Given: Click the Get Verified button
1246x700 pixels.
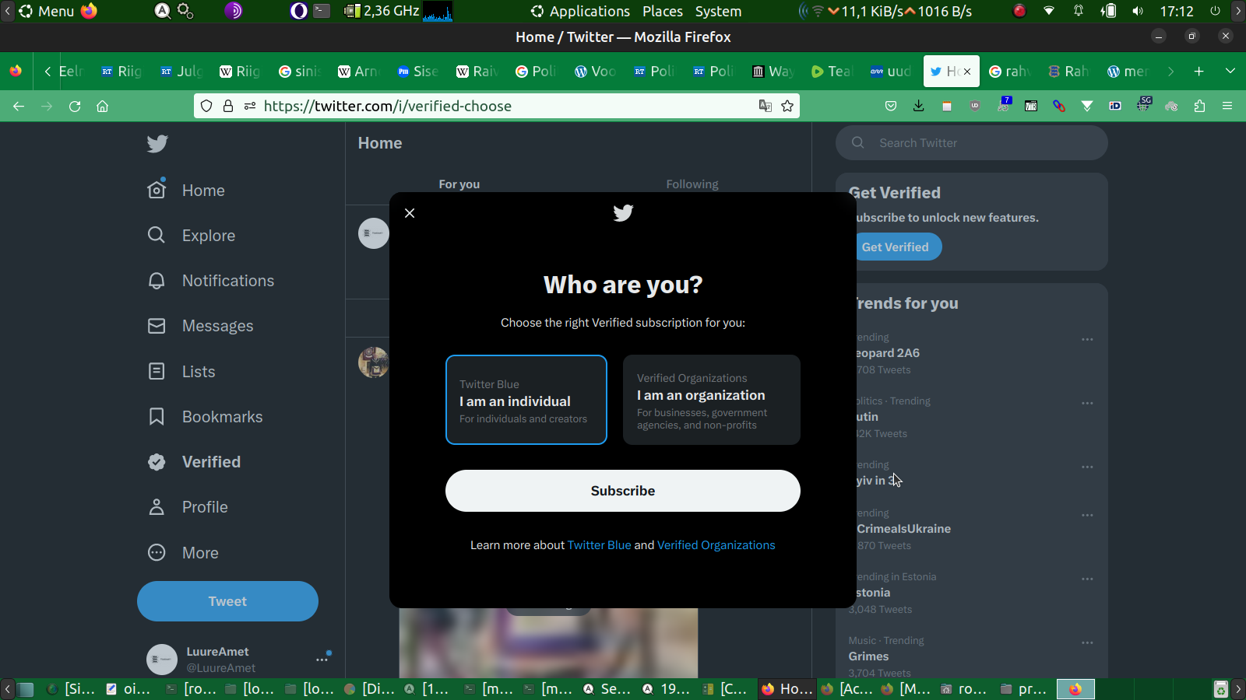Looking at the screenshot, I should click(896, 247).
